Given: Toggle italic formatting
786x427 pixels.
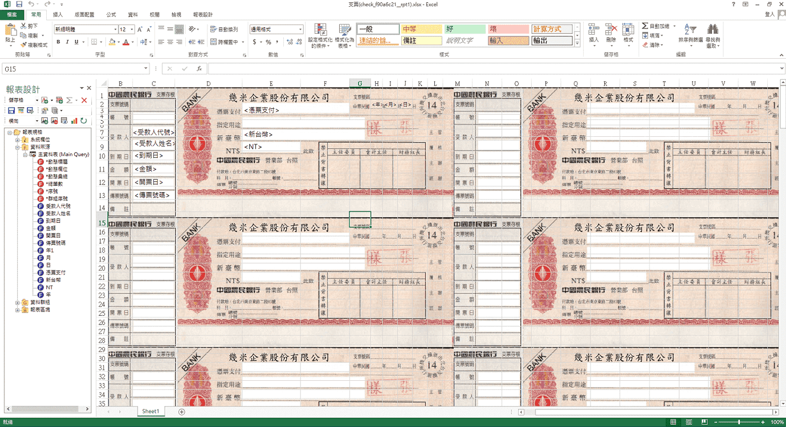Looking at the screenshot, I should [67, 42].
